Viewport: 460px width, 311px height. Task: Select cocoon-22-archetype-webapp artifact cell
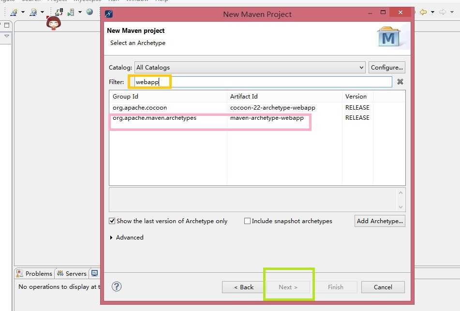(272, 108)
